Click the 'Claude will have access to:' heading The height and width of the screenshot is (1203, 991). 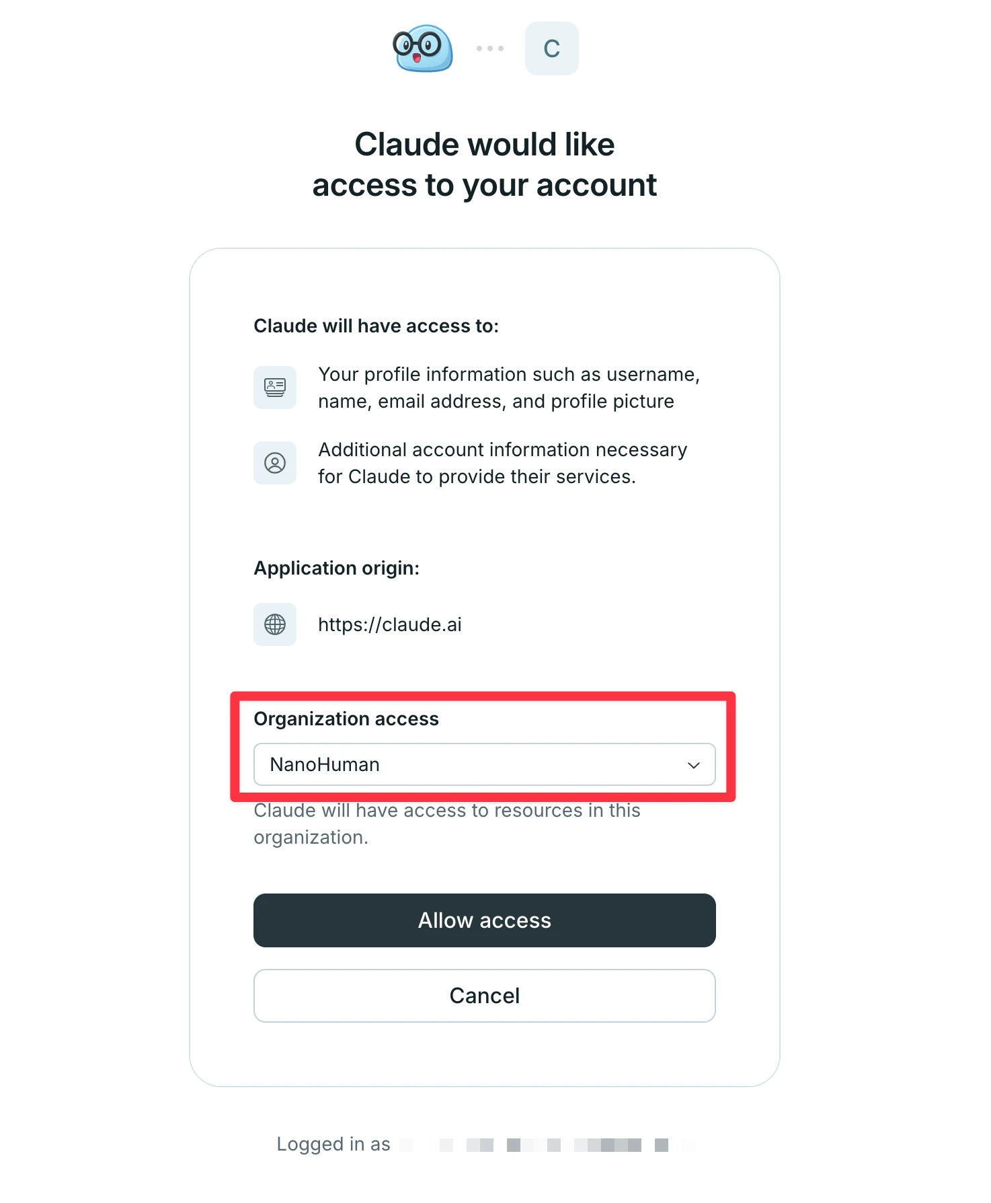376,326
